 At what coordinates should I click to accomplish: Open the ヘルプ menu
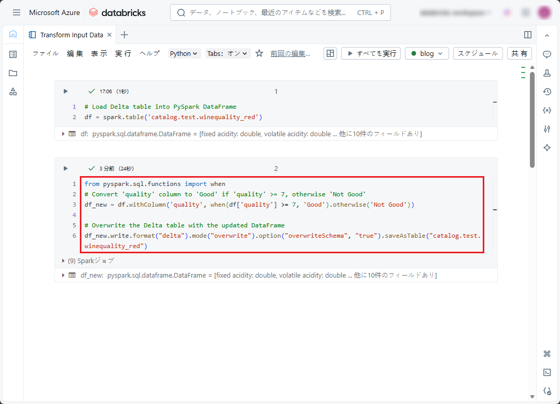click(x=150, y=53)
